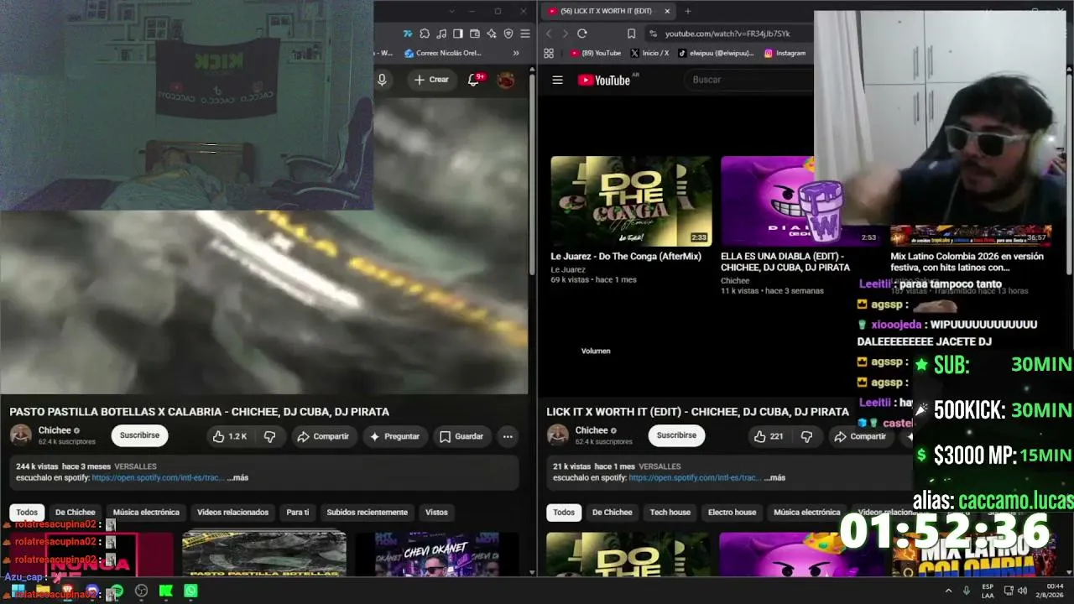Open ELLA ES UNA DIABLA (EDIT) video title
This screenshot has width=1074, height=604.
pyautogui.click(x=785, y=262)
